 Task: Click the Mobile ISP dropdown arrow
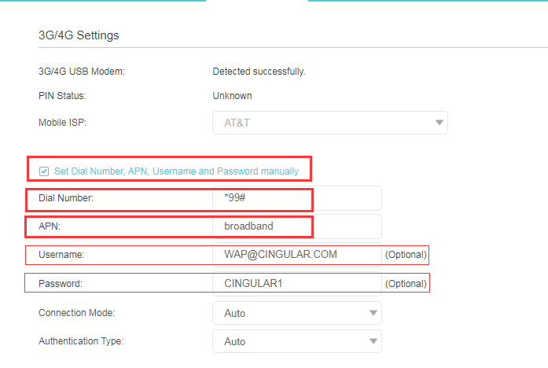click(x=438, y=123)
